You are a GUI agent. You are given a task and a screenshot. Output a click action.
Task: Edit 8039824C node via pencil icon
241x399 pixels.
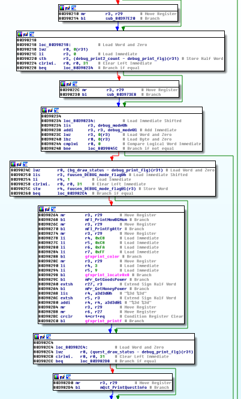(x=19, y=164)
